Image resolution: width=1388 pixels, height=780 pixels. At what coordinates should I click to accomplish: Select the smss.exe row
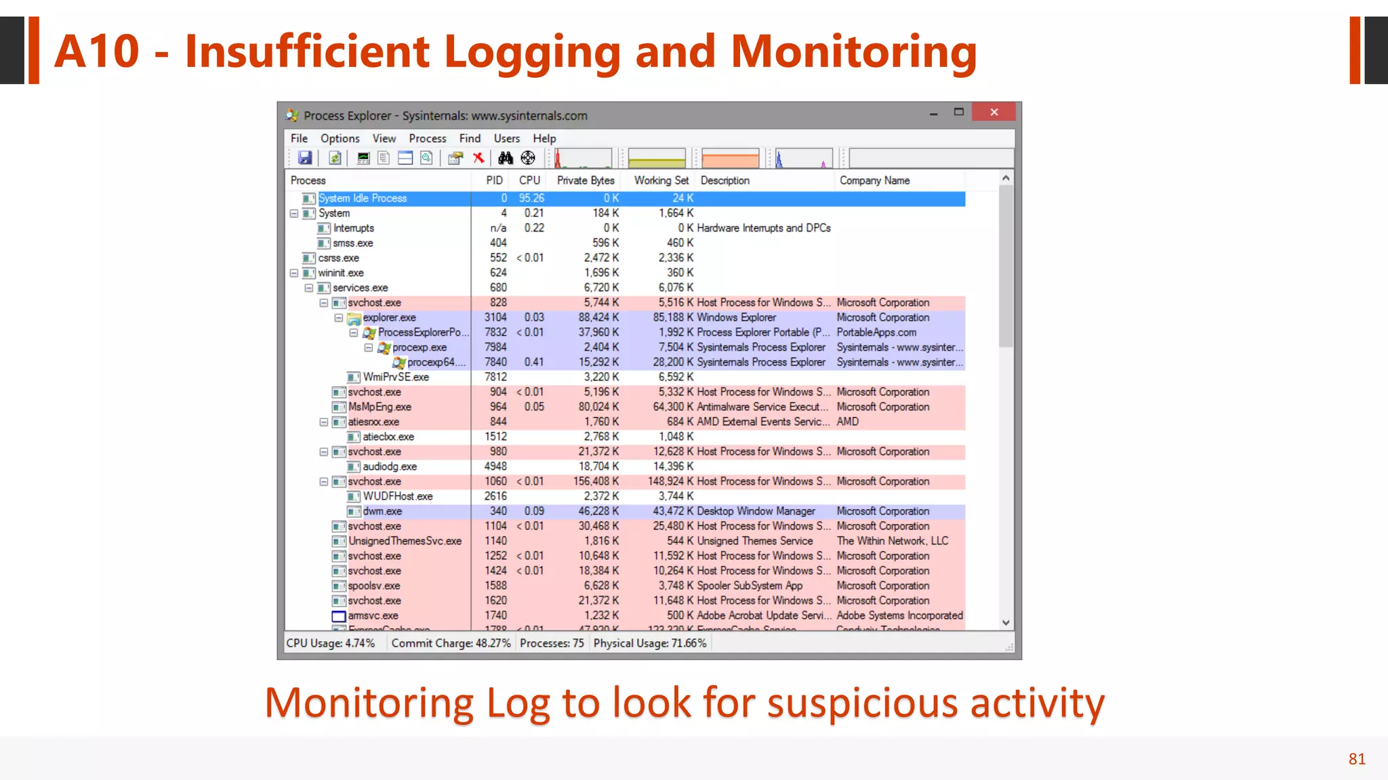click(x=625, y=243)
